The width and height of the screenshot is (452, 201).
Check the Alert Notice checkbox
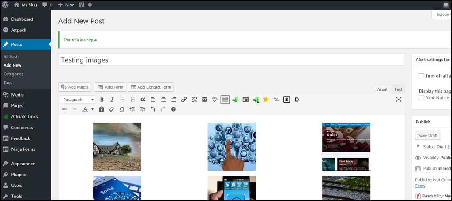point(422,97)
